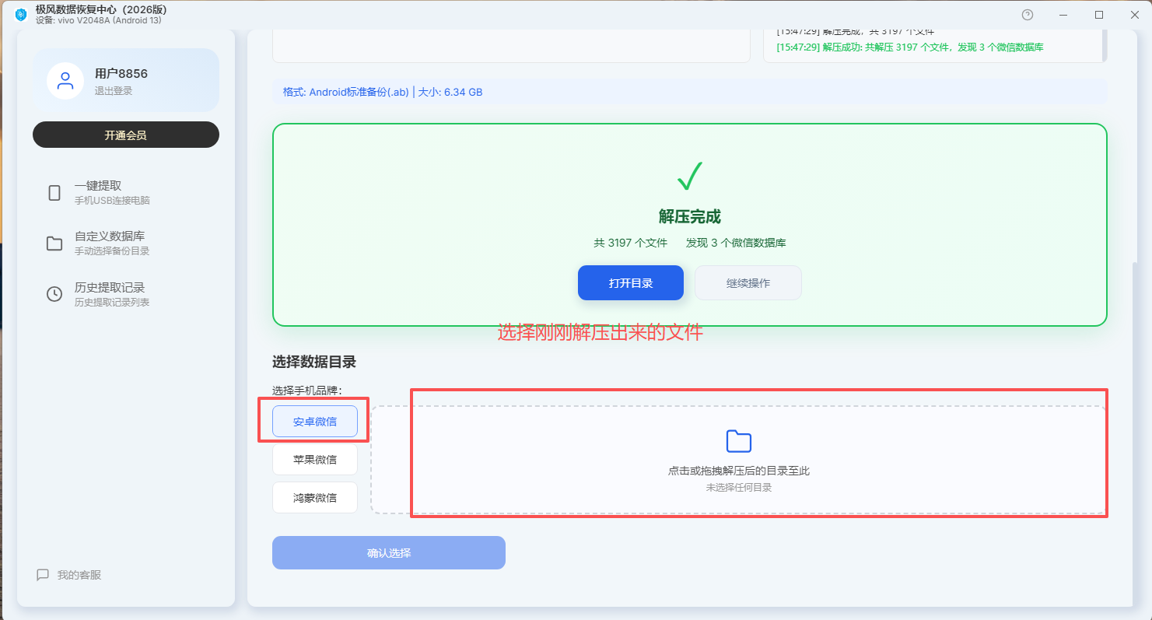Click the user avatar icon
The image size is (1152, 620).
pyautogui.click(x=65, y=81)
